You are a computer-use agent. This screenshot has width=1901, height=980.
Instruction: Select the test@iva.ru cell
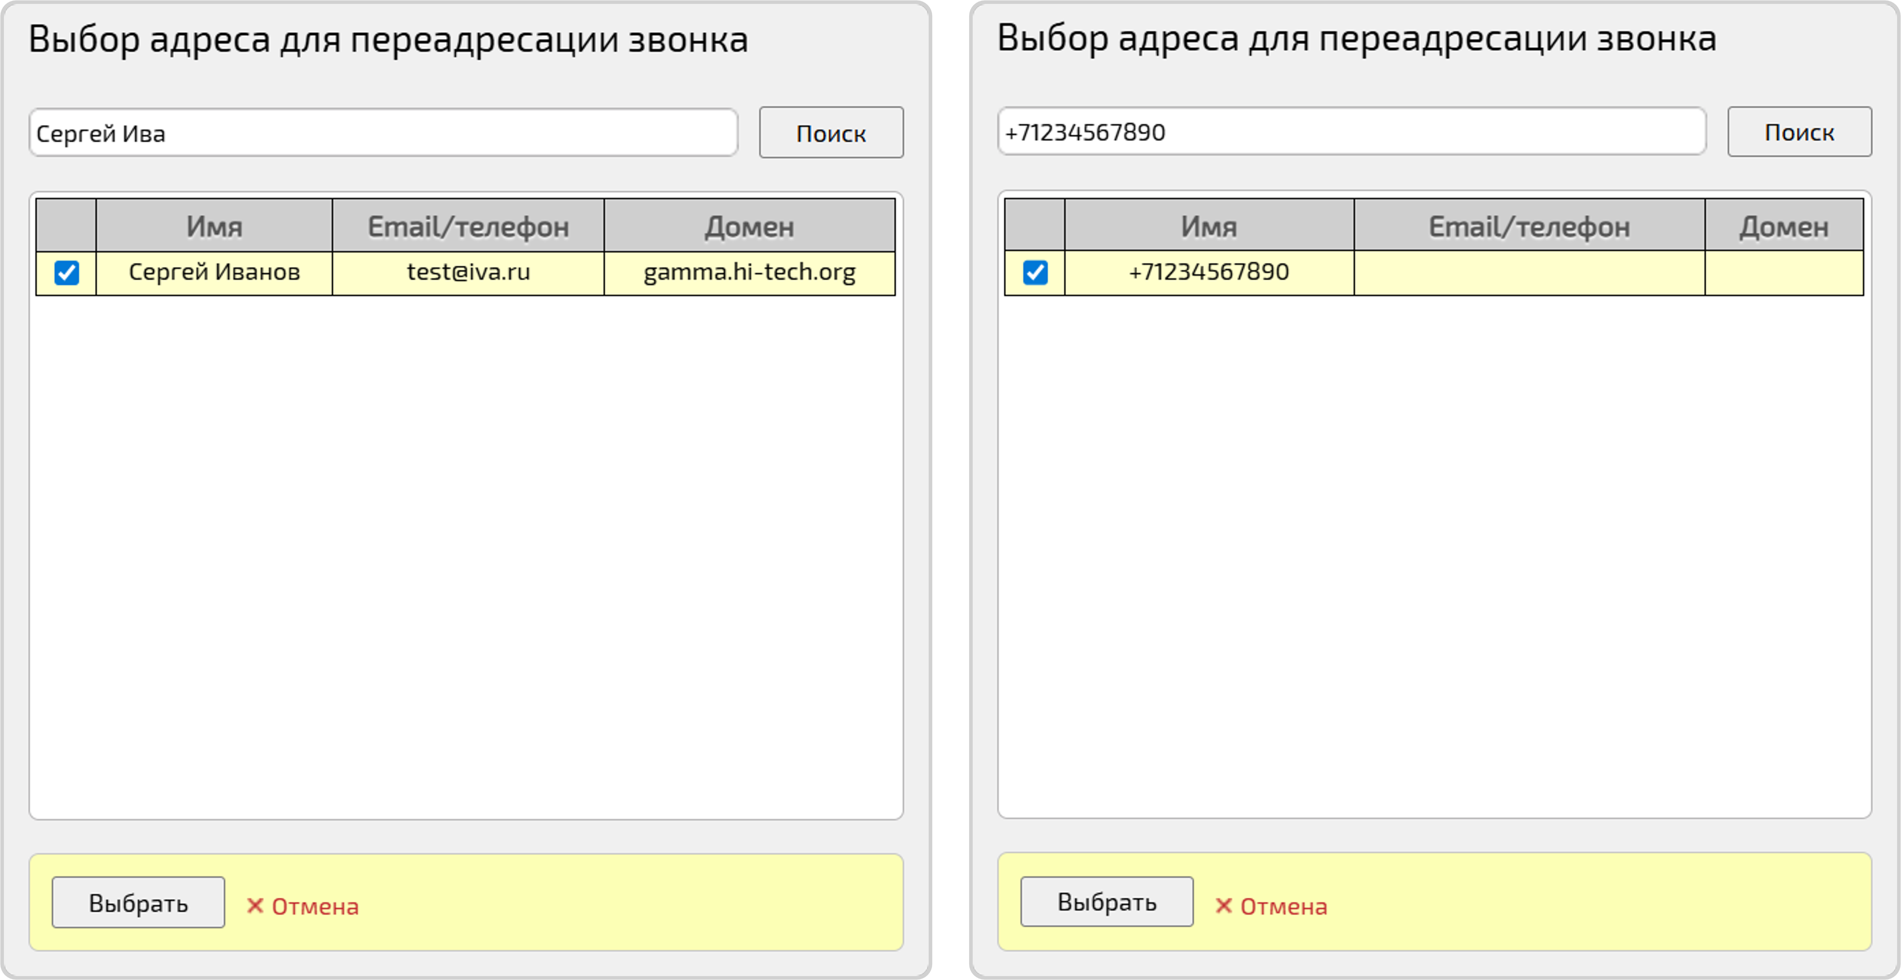click(x=468, y=272)
